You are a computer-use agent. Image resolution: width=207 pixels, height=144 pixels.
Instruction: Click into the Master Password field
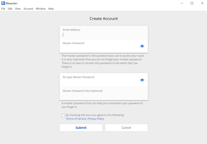100,46
